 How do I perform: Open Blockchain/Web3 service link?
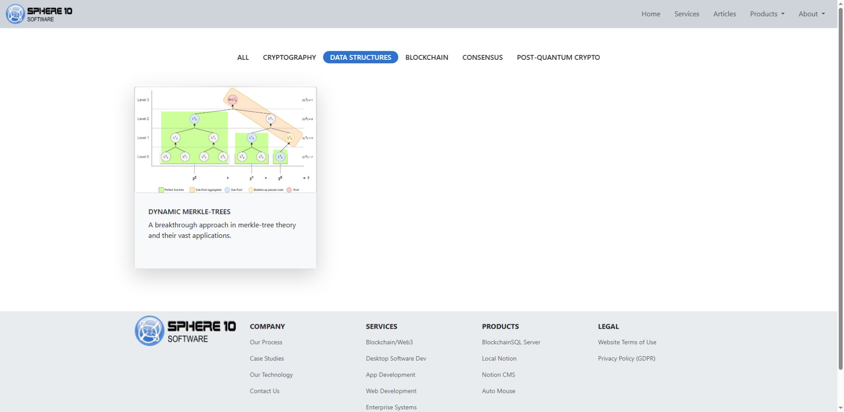pos(389,342)
